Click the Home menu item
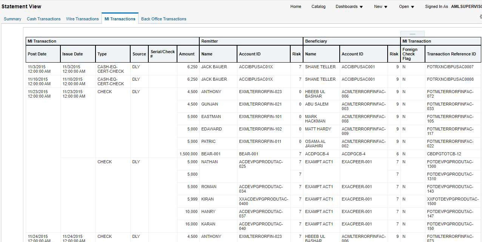 pyautogui.click(x=296, y=6)
